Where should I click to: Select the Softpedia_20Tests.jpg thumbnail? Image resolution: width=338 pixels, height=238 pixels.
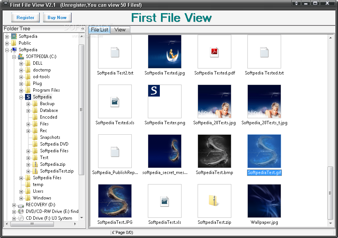pos(214,101)
